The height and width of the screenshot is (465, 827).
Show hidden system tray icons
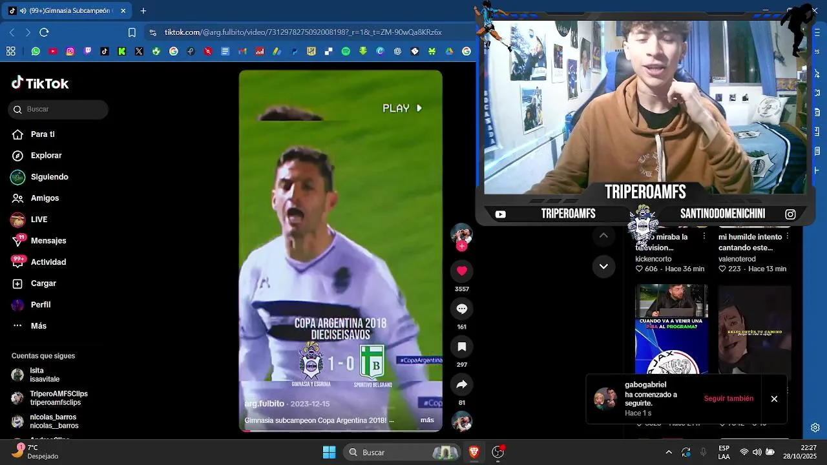point(669,452)
